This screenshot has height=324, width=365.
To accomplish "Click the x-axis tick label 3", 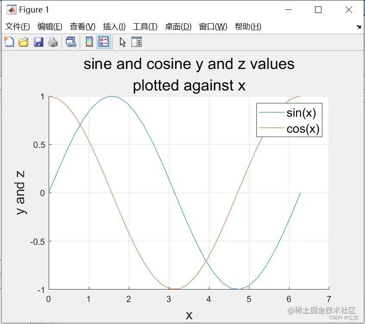I will (169, 299).
